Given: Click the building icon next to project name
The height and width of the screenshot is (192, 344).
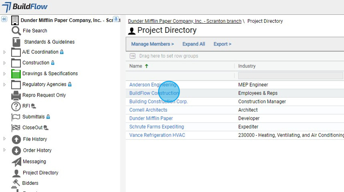Looking at the screenshot, I should point(15,20).
